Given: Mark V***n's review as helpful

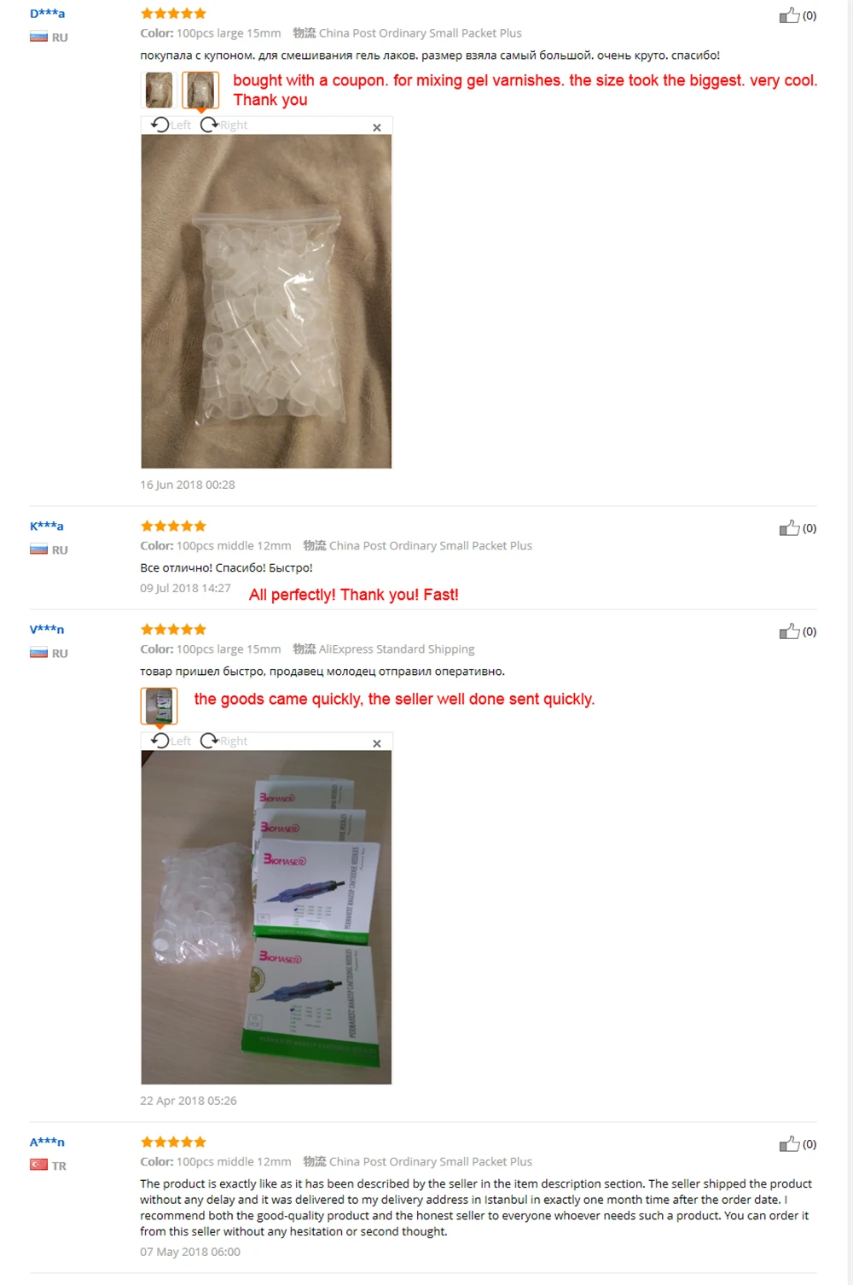Looking at the screenshot, I should (x=789, y=631).
